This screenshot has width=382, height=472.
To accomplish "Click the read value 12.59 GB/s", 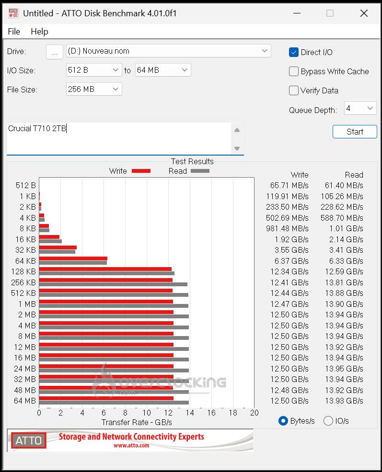I will (344, 271).
